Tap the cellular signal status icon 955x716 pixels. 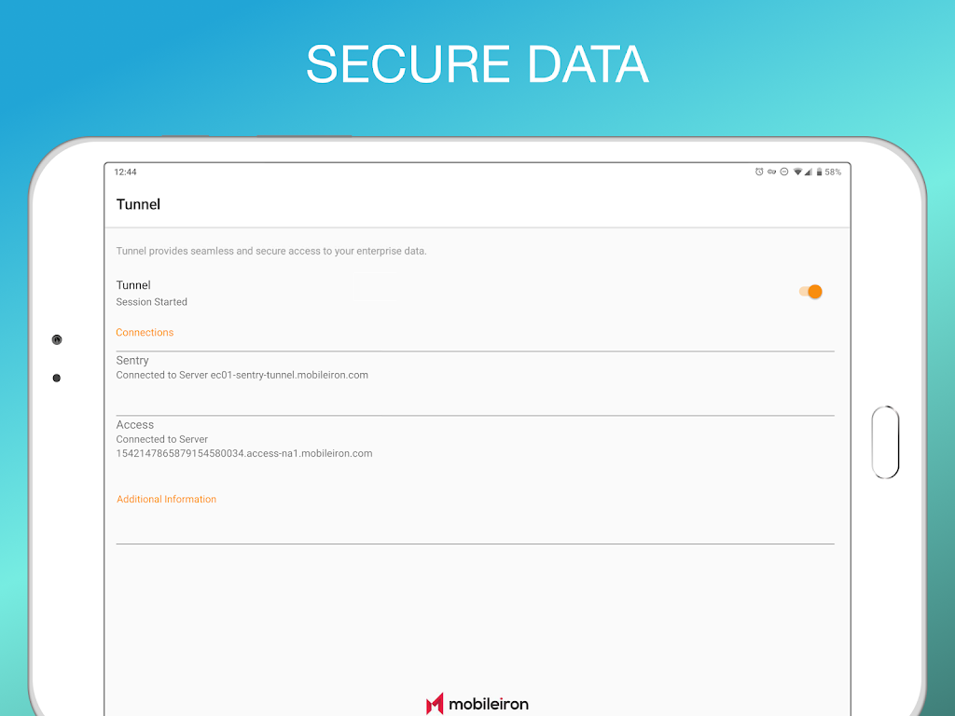tap(809, 172)
